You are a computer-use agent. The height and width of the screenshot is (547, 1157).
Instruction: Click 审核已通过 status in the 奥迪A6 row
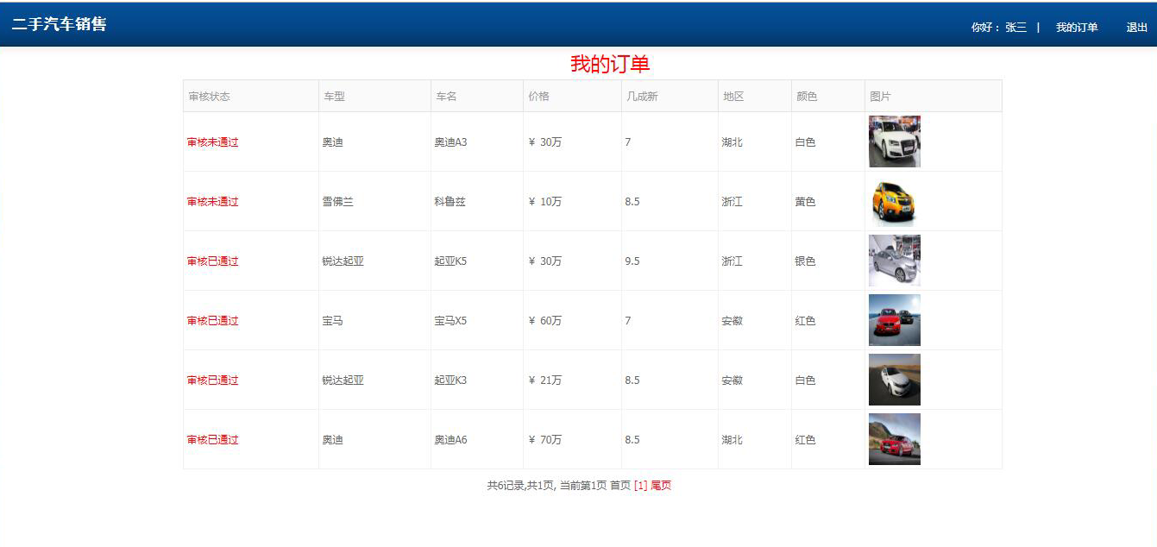pyautogui.click(x=213, y=440)
